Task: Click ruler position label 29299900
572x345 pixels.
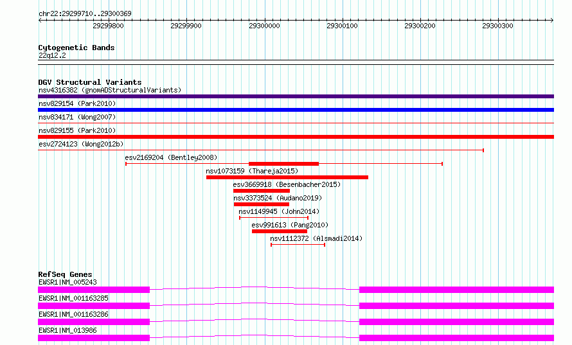Action: pyautogui.click(x=186, y=26)
